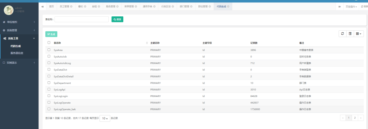Focus the 表名称 search input field

(81, 19)
